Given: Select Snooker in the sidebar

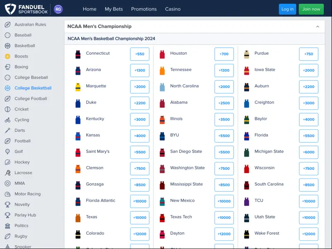Looking at the screenshot, I should tap(23, 247).
